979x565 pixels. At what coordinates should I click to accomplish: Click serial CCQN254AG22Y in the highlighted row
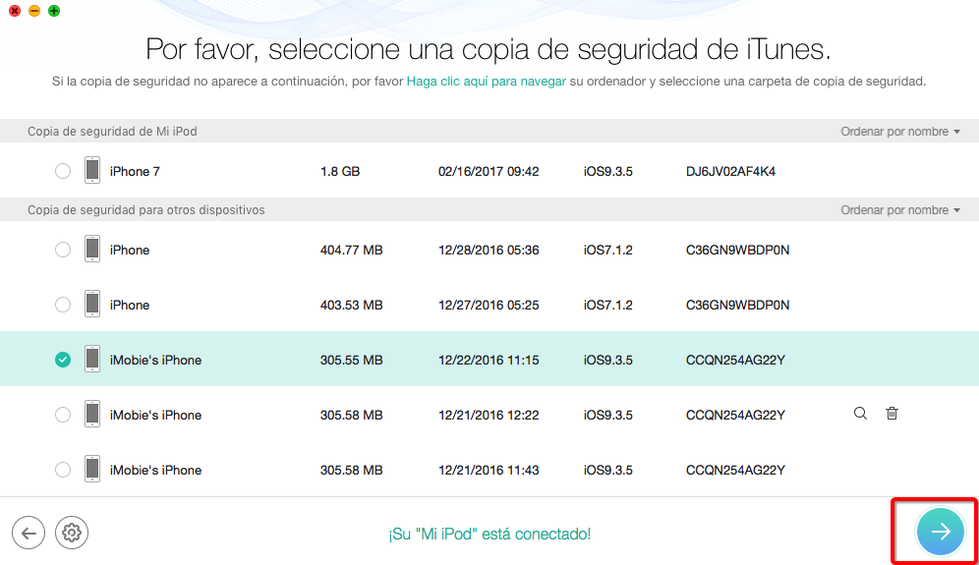[x=735, y=361]
